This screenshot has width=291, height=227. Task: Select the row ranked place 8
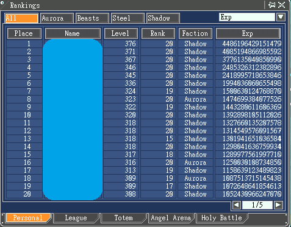click(144, 99)
